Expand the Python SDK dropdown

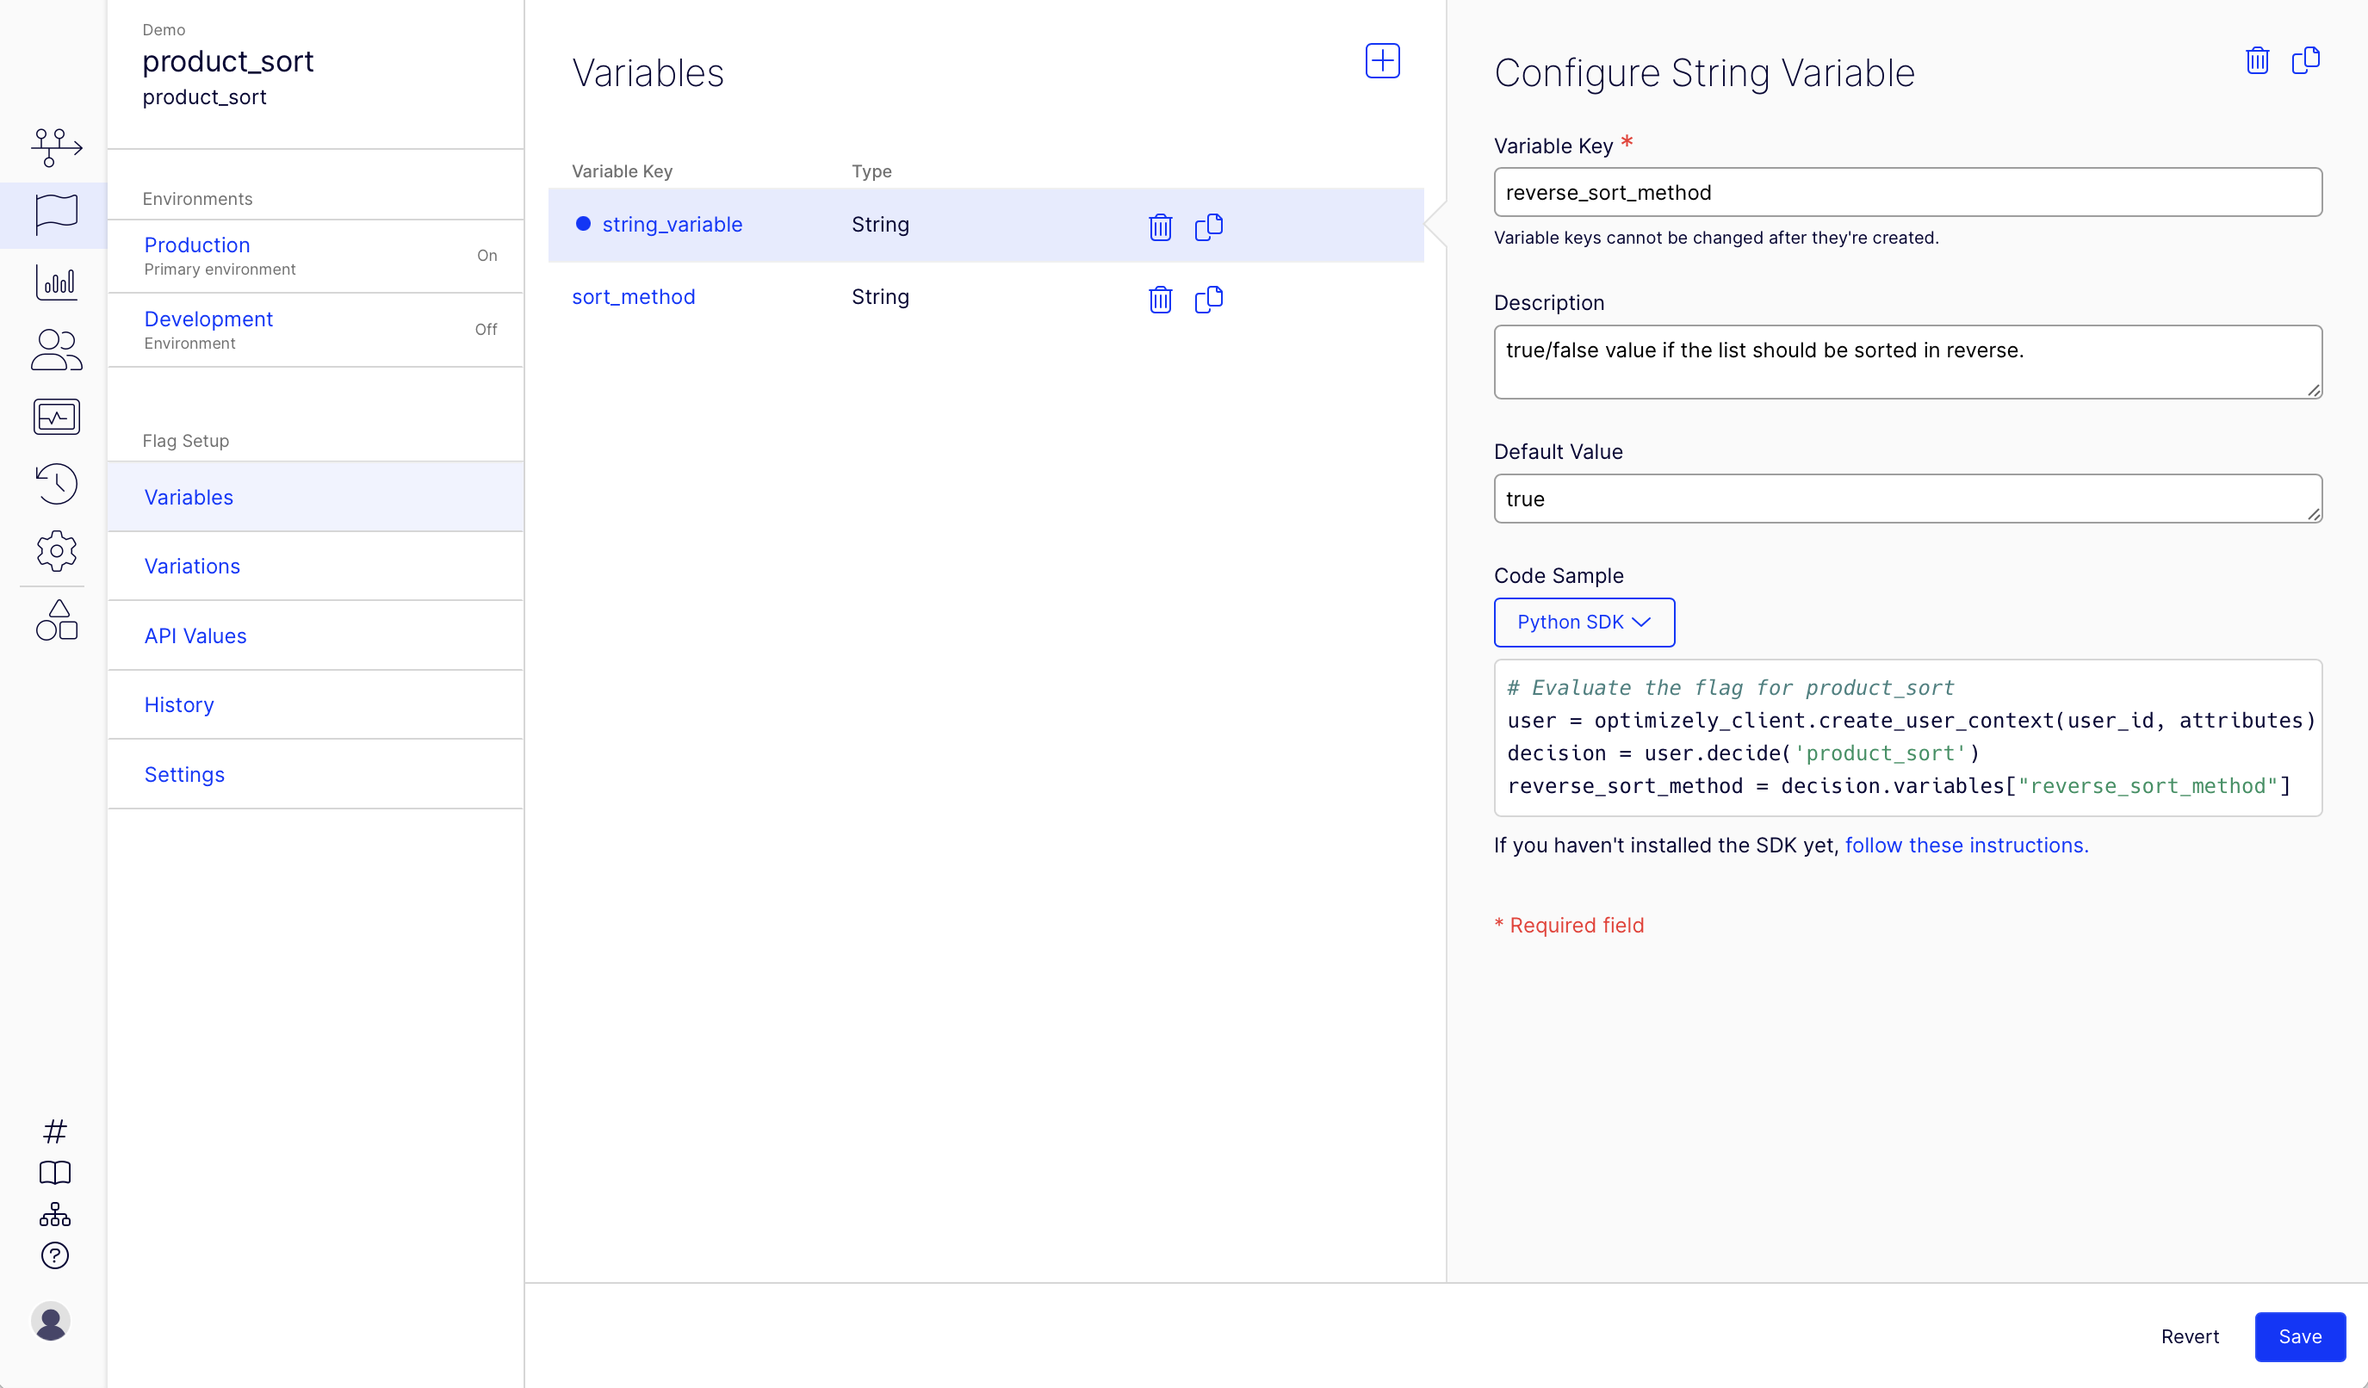click(x=1584, y=623)
